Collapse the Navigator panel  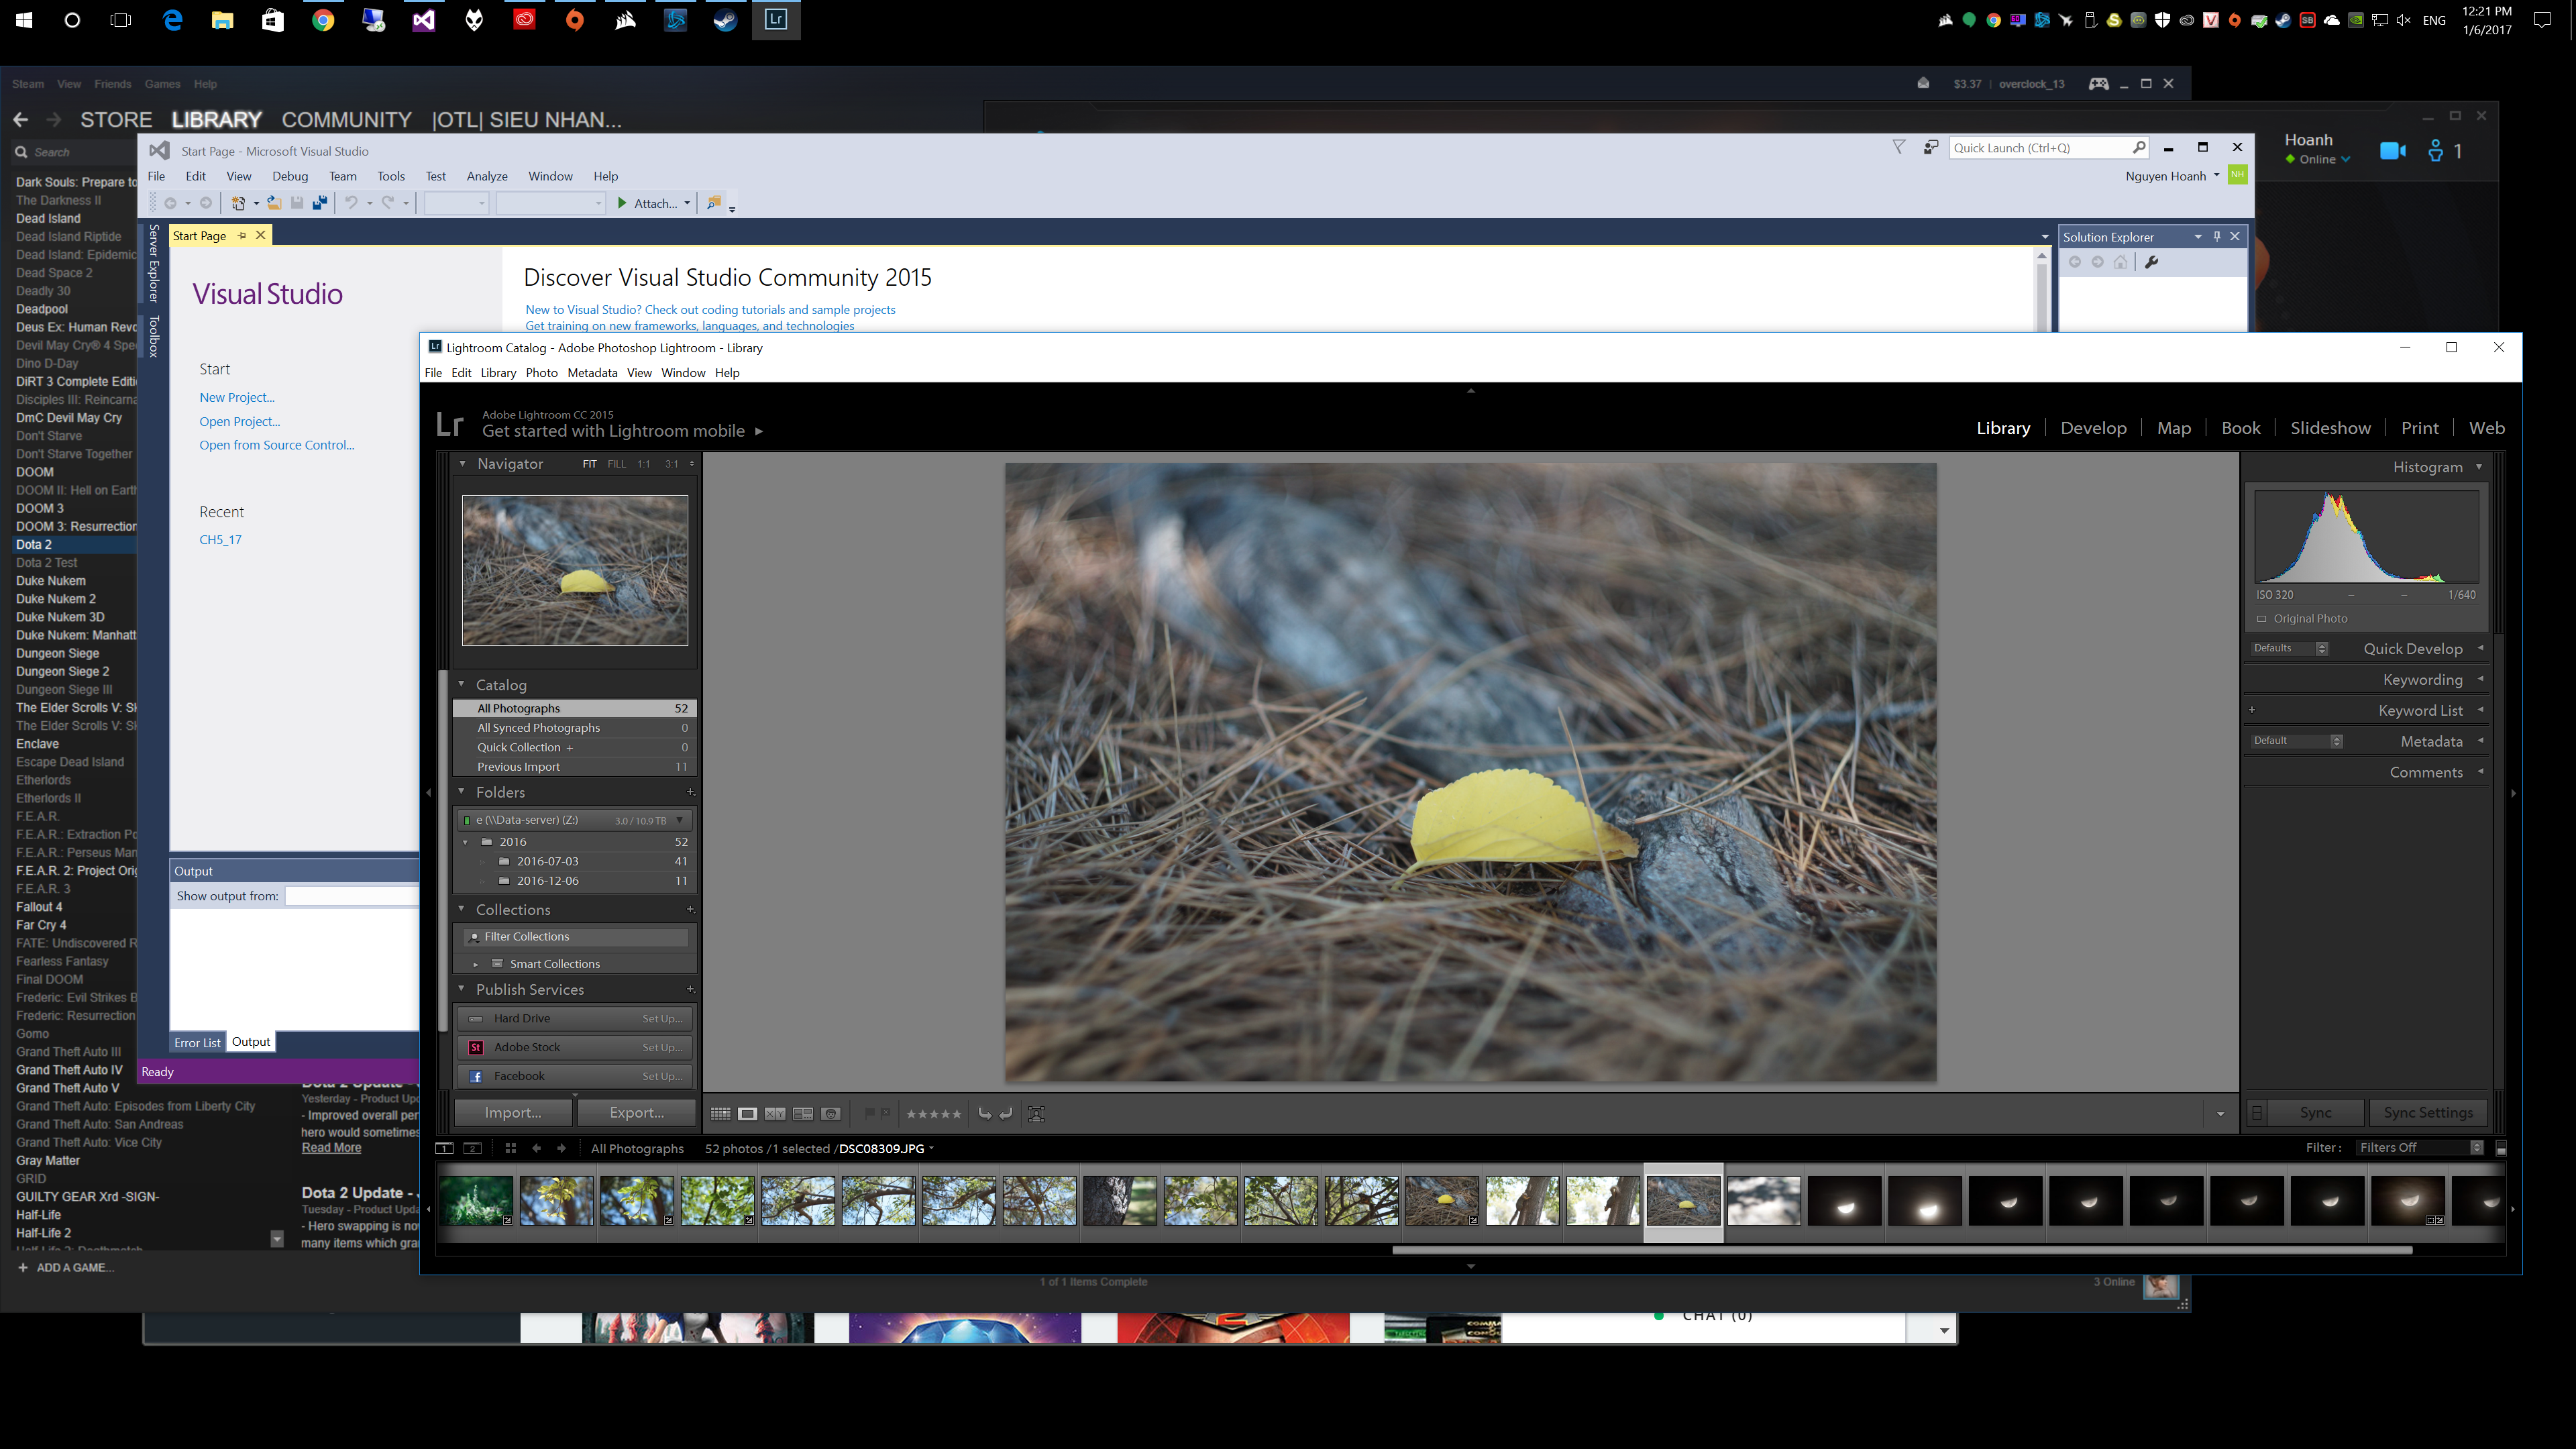462,464
